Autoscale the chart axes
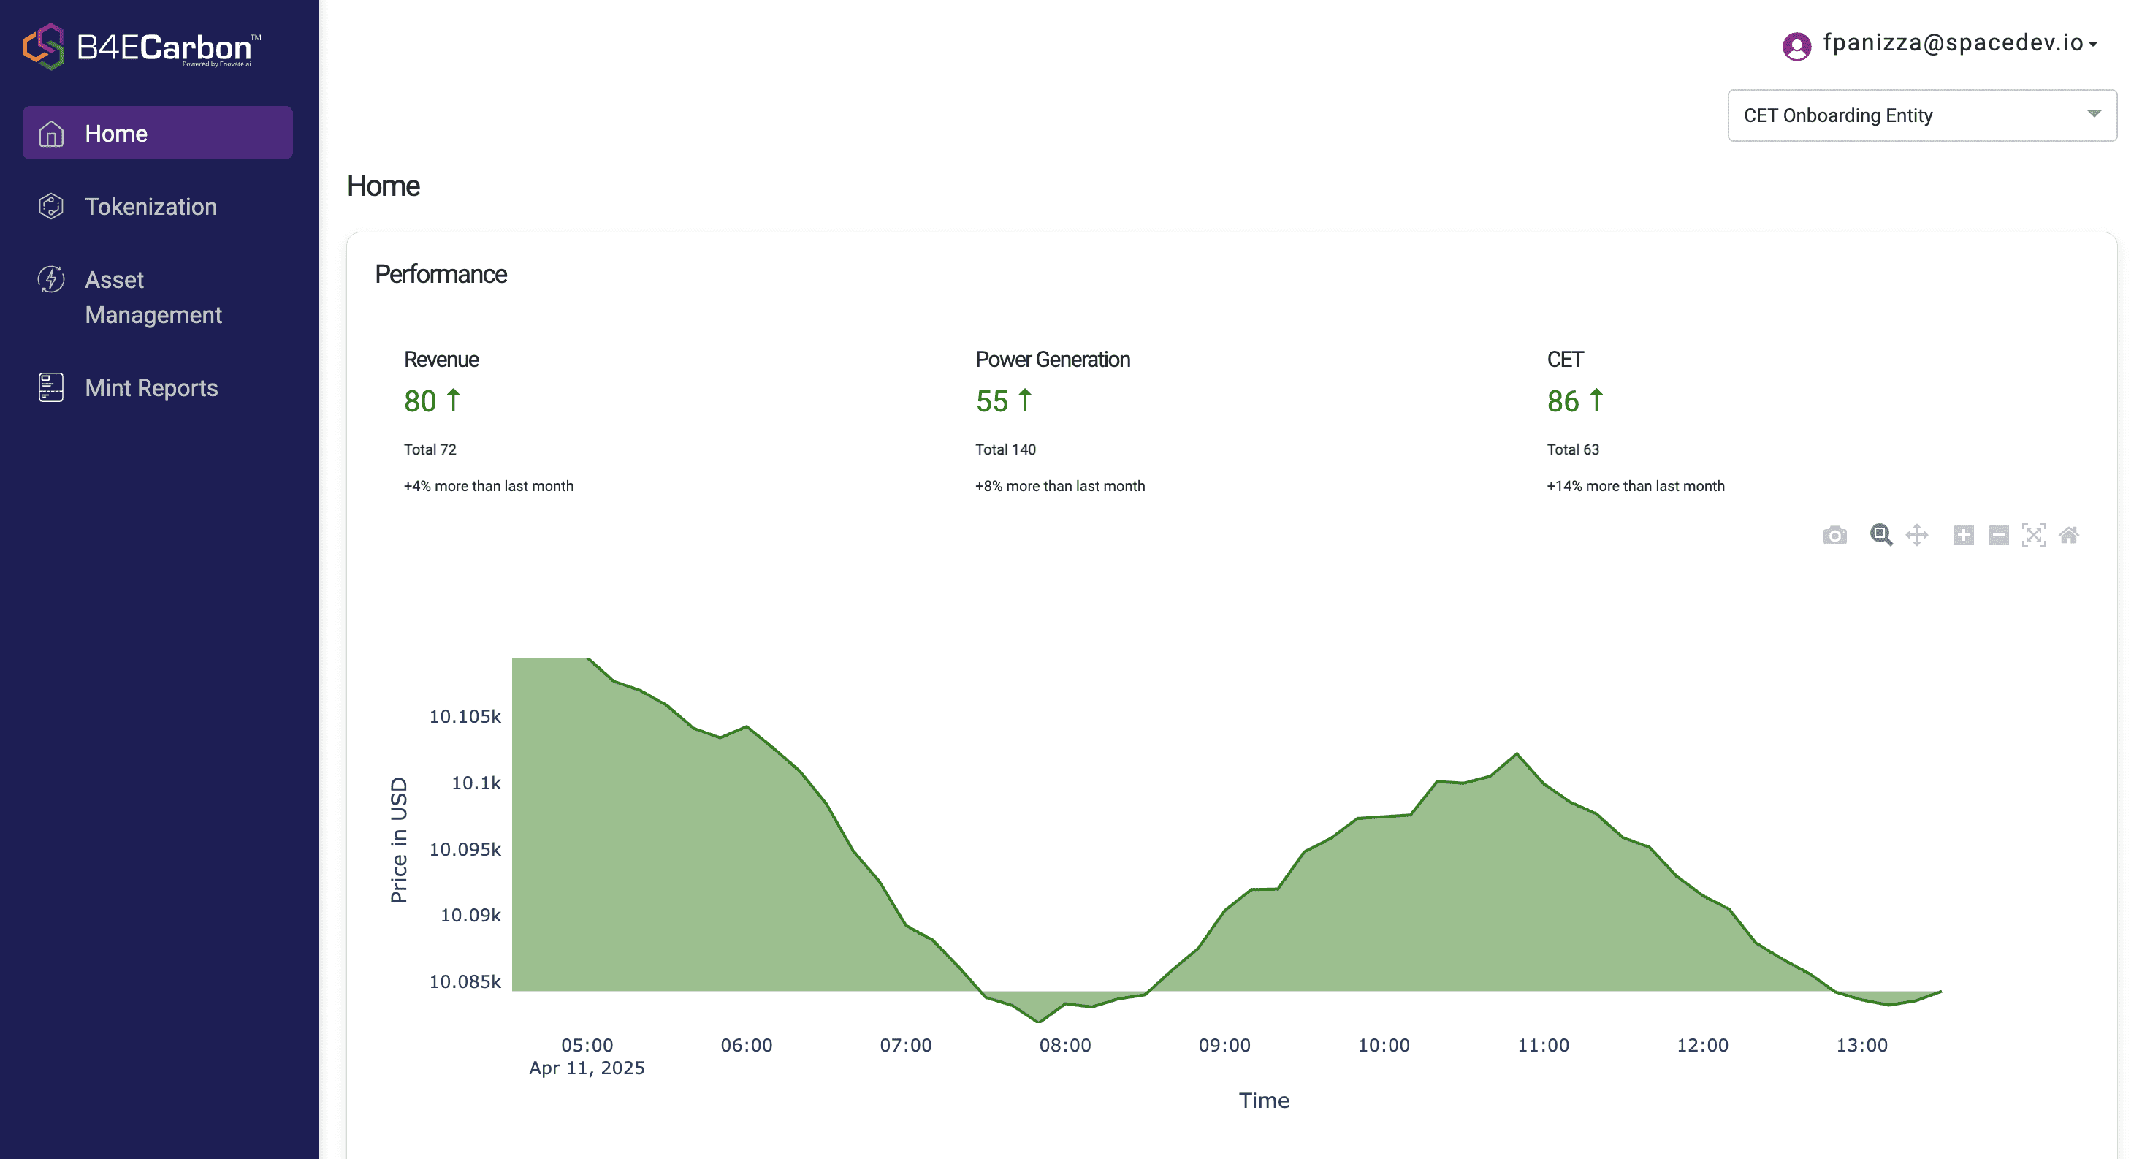This screenshot has width=2142, height=1159. coord(2033,535)
